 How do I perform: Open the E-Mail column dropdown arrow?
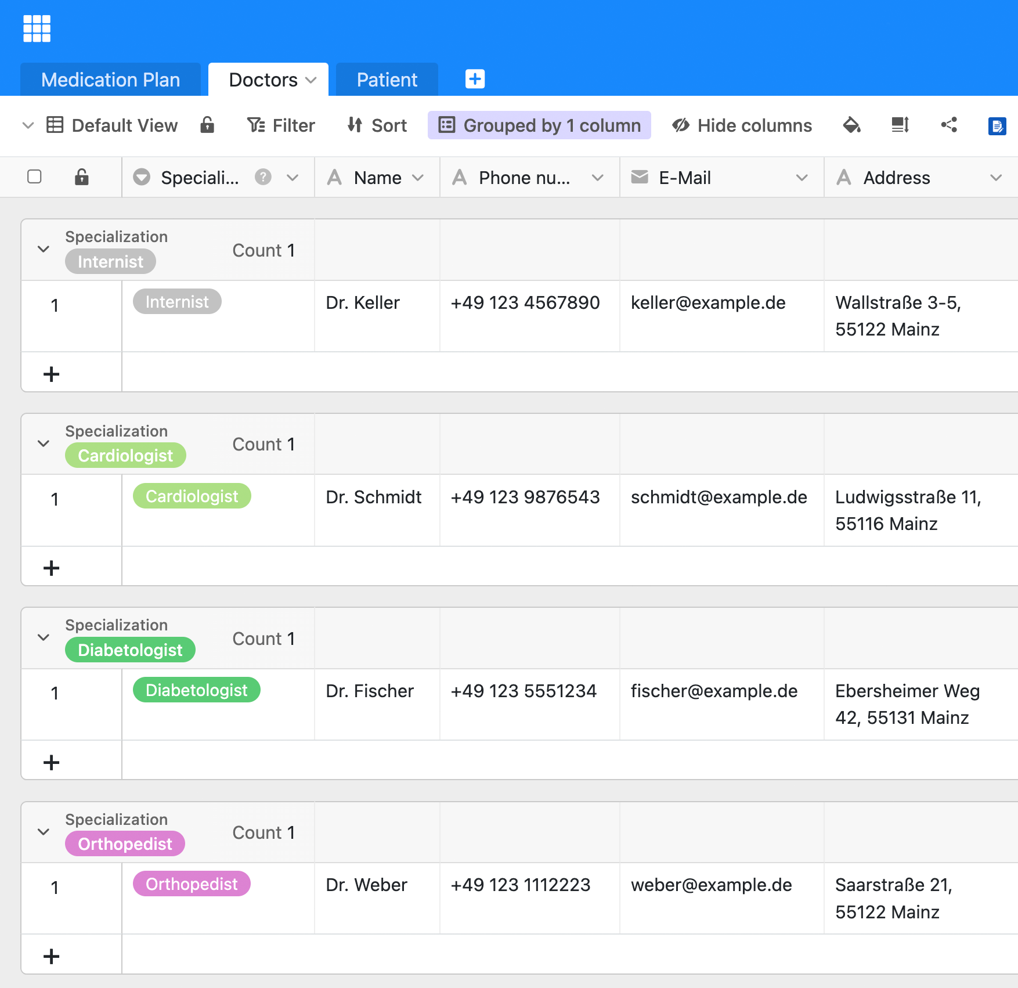(x=802, y=178)
